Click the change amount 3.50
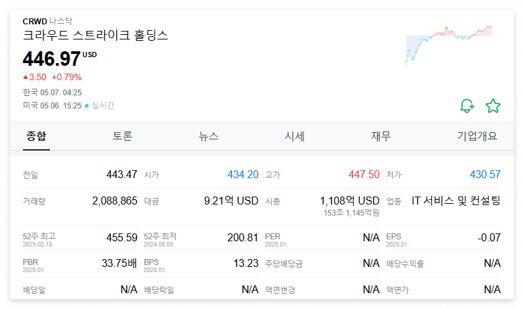This screenshot has height=309, width=524. pos(37,78)
